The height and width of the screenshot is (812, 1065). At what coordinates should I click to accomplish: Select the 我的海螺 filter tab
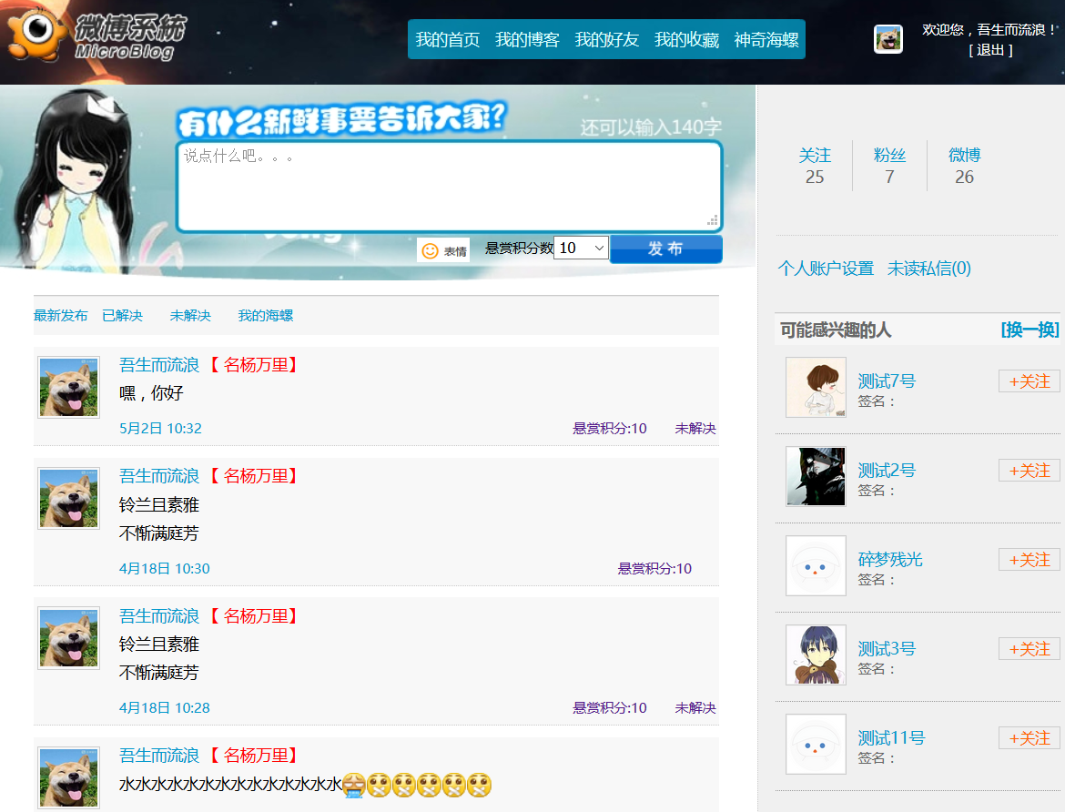point(266,315)
